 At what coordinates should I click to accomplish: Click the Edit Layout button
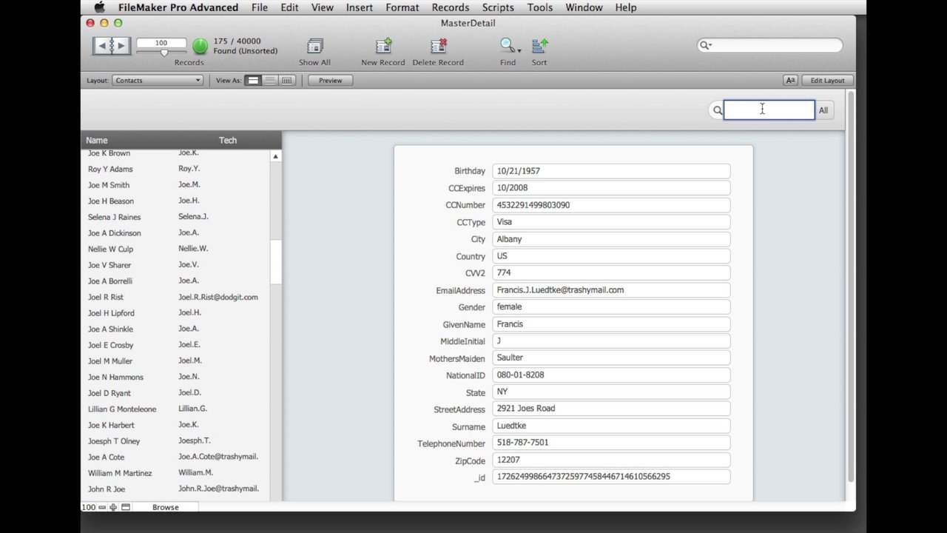click(x=827, y=80)
